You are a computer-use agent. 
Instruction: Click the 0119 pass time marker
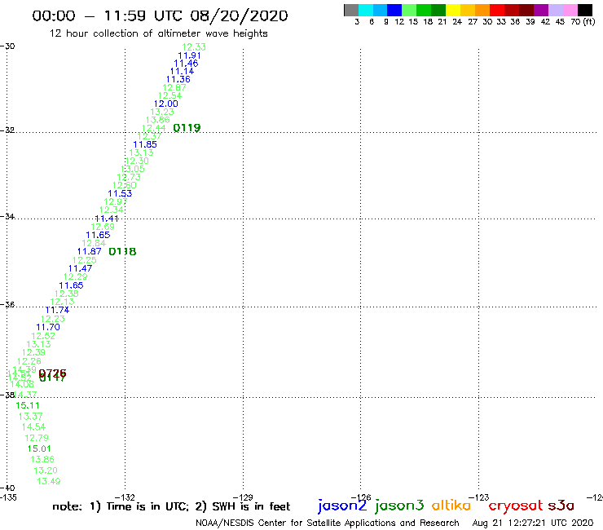[187, 128]
